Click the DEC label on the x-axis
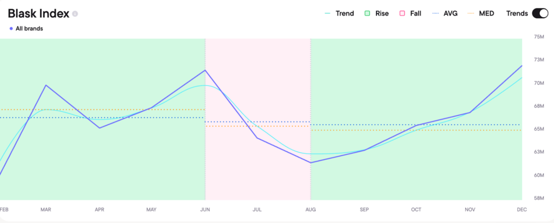Screen dimensions: 554x223 tap(522, 210)
